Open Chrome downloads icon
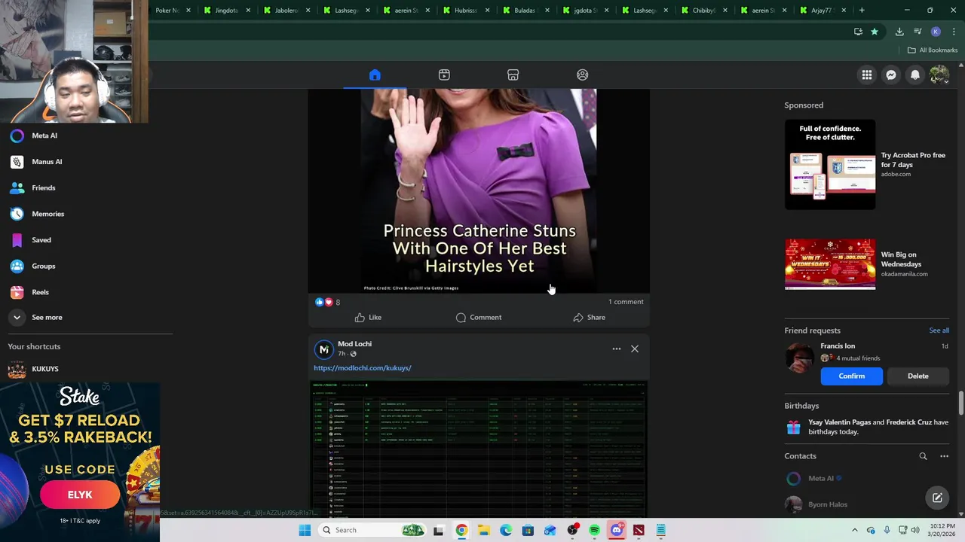Screen dimensions: 965x542 899,32
